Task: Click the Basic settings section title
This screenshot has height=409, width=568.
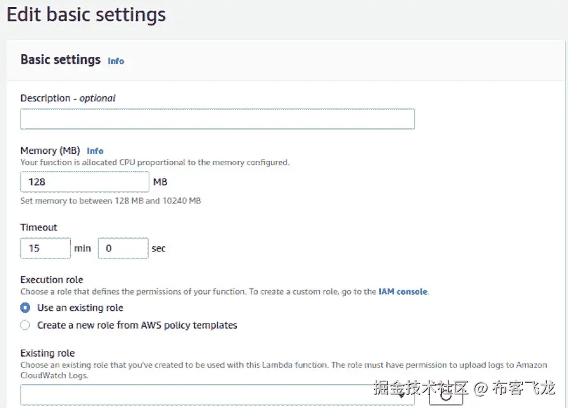Action: pos(61,59)
